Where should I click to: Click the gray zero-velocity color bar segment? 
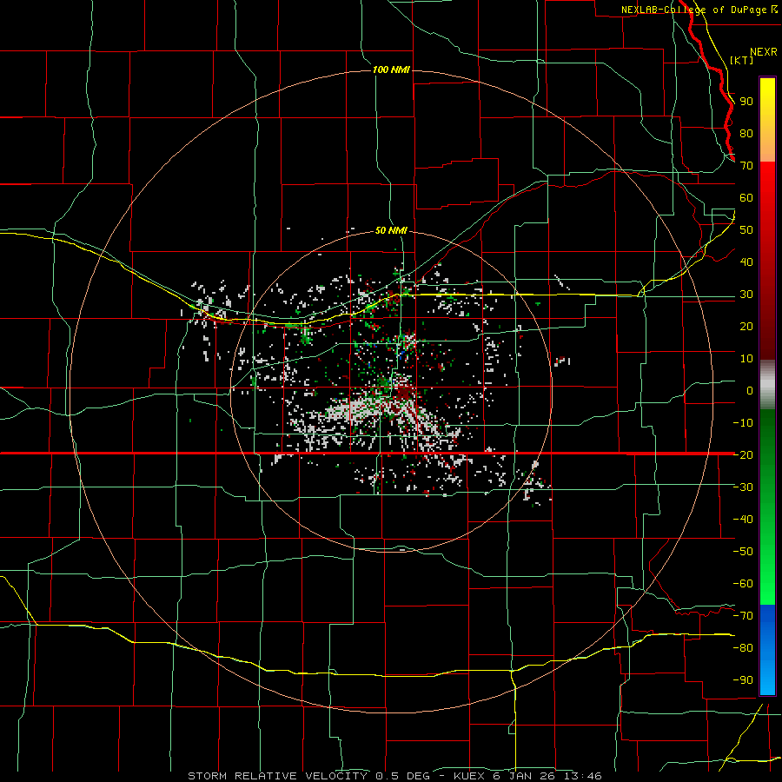pyautogui.click(x=767, y=384)
